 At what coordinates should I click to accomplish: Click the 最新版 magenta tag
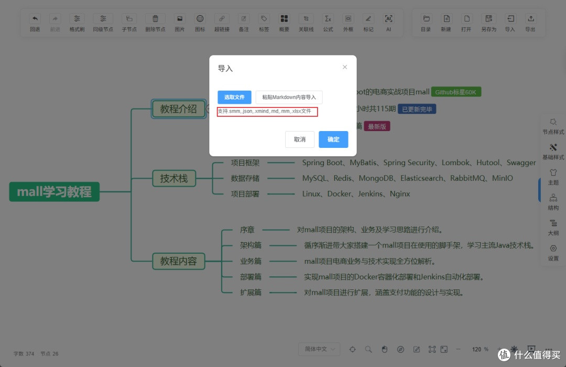(377, 126)
